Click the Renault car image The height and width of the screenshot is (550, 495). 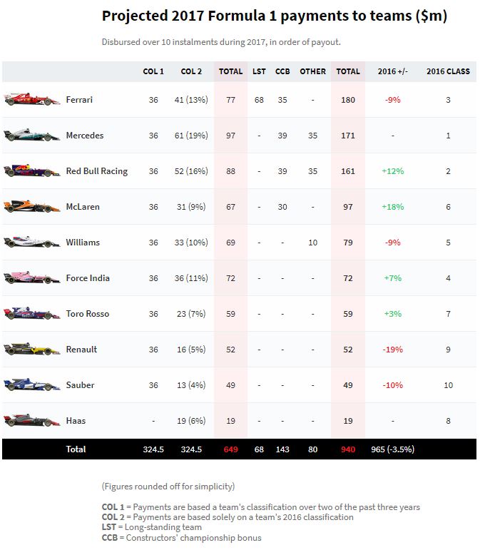(32, 350)
